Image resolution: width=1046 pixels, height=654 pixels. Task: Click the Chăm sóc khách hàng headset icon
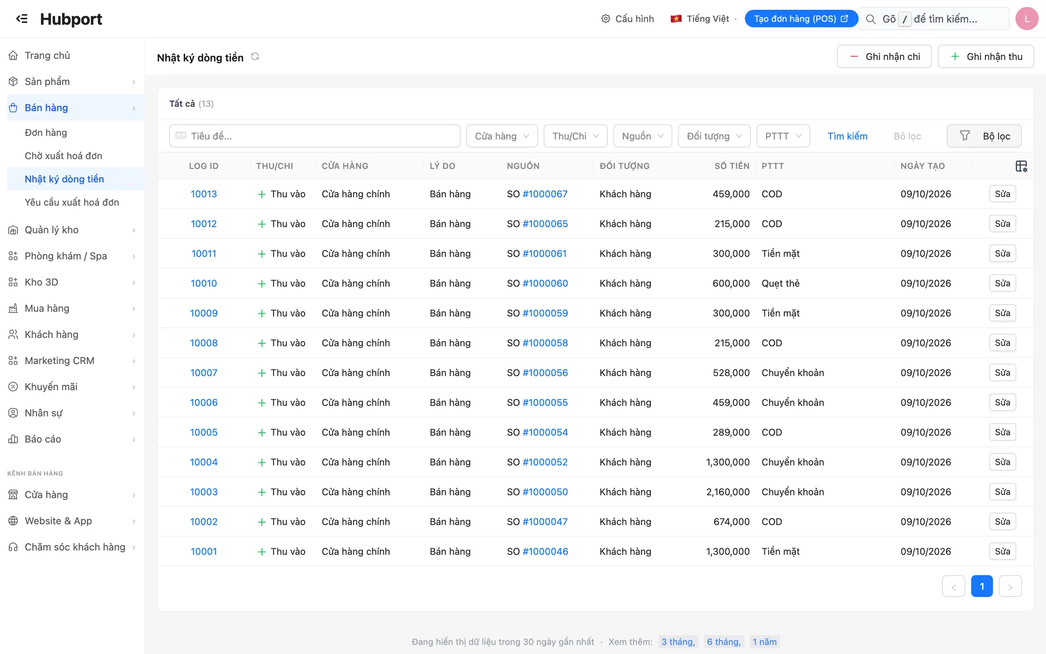[13, 547]
